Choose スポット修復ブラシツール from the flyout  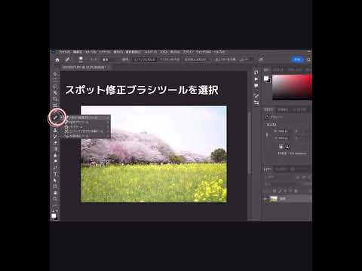87,117
